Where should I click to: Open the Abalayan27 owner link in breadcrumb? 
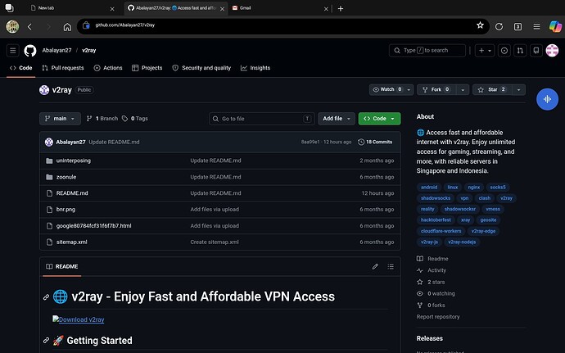pyautogui.click(x=57, y=51)
